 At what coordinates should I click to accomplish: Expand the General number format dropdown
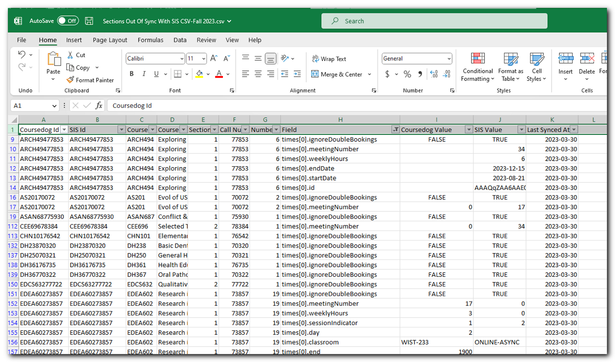click(449, 59)
